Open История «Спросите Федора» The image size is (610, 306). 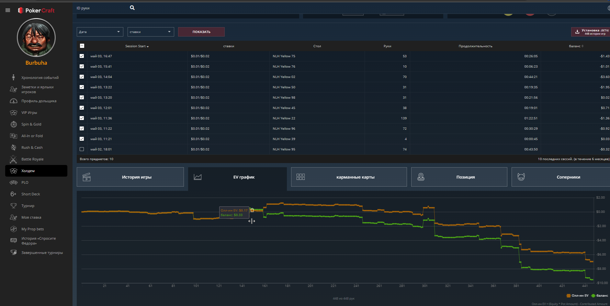pos(36,241)
